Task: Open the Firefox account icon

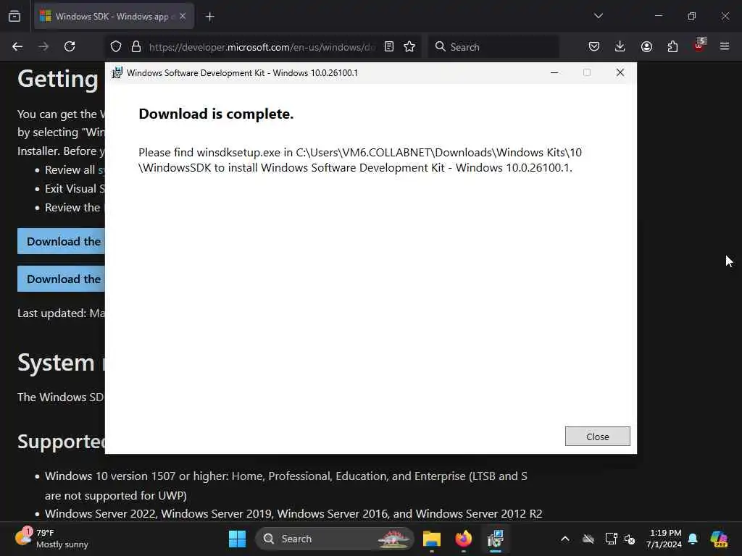Action: pyautogui.click(x=646, y=46)
